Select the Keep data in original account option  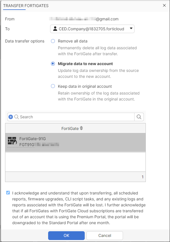(x=53, y=86)
